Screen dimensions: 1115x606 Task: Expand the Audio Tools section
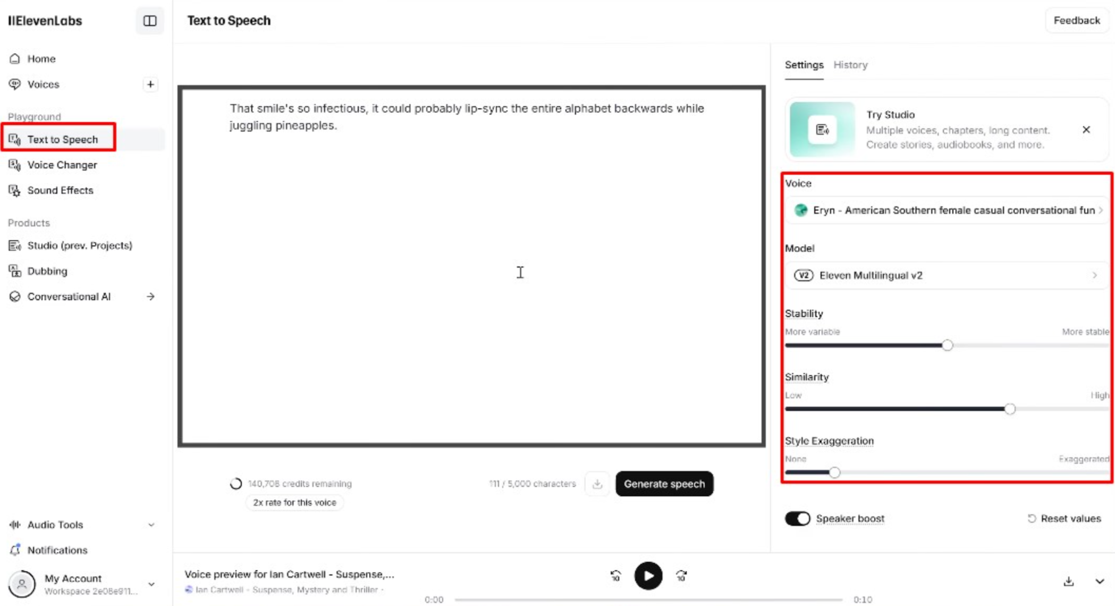coord(55,525)
